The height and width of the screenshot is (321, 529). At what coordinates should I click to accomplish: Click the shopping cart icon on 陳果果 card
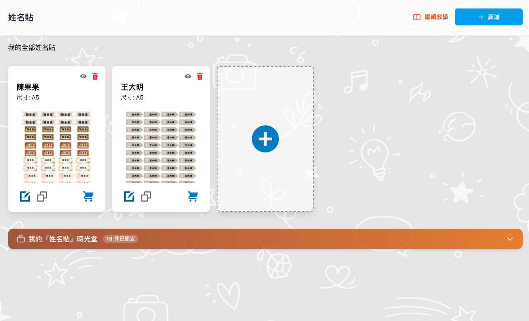coord(88,196)
